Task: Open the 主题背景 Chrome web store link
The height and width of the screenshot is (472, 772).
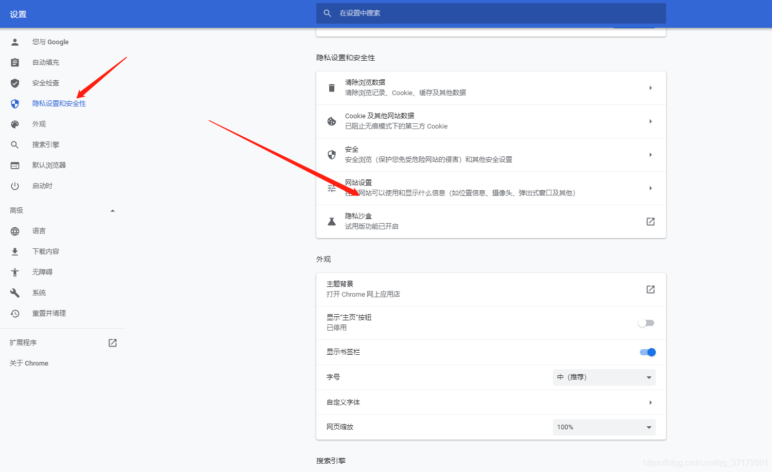Action: coord(650,289)
